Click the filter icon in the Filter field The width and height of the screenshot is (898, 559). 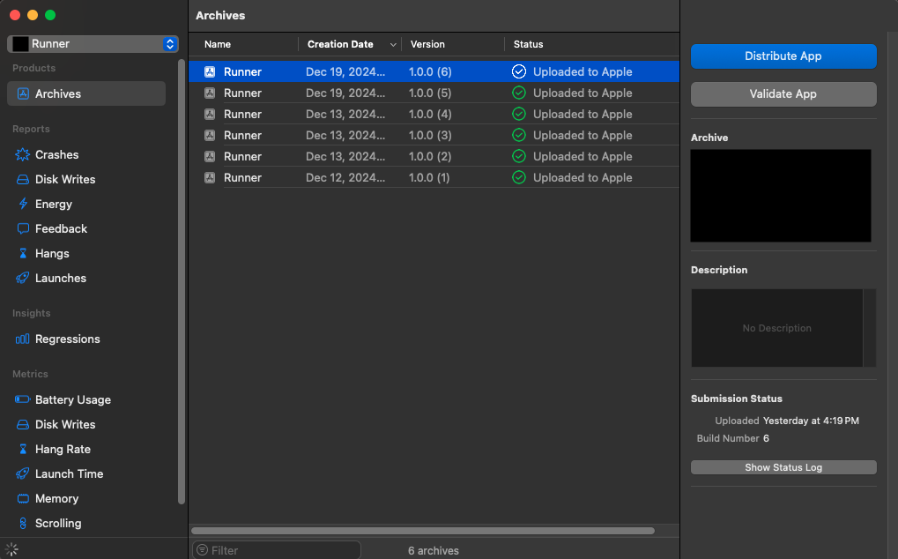coord(202,550)
